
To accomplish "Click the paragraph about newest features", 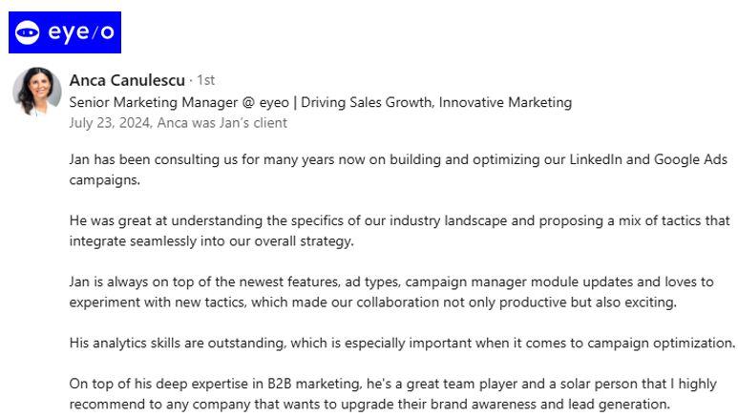I will coord(392,292).
